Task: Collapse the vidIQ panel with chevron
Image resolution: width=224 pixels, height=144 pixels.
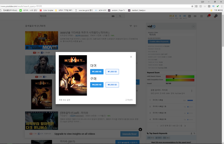Action: coord(193,26)
